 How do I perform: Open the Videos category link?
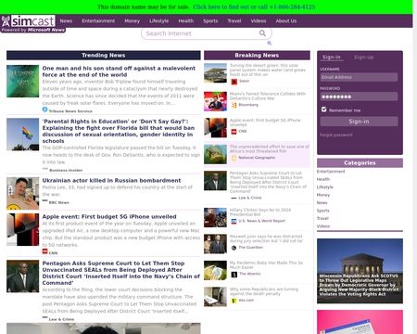(323, 226)
